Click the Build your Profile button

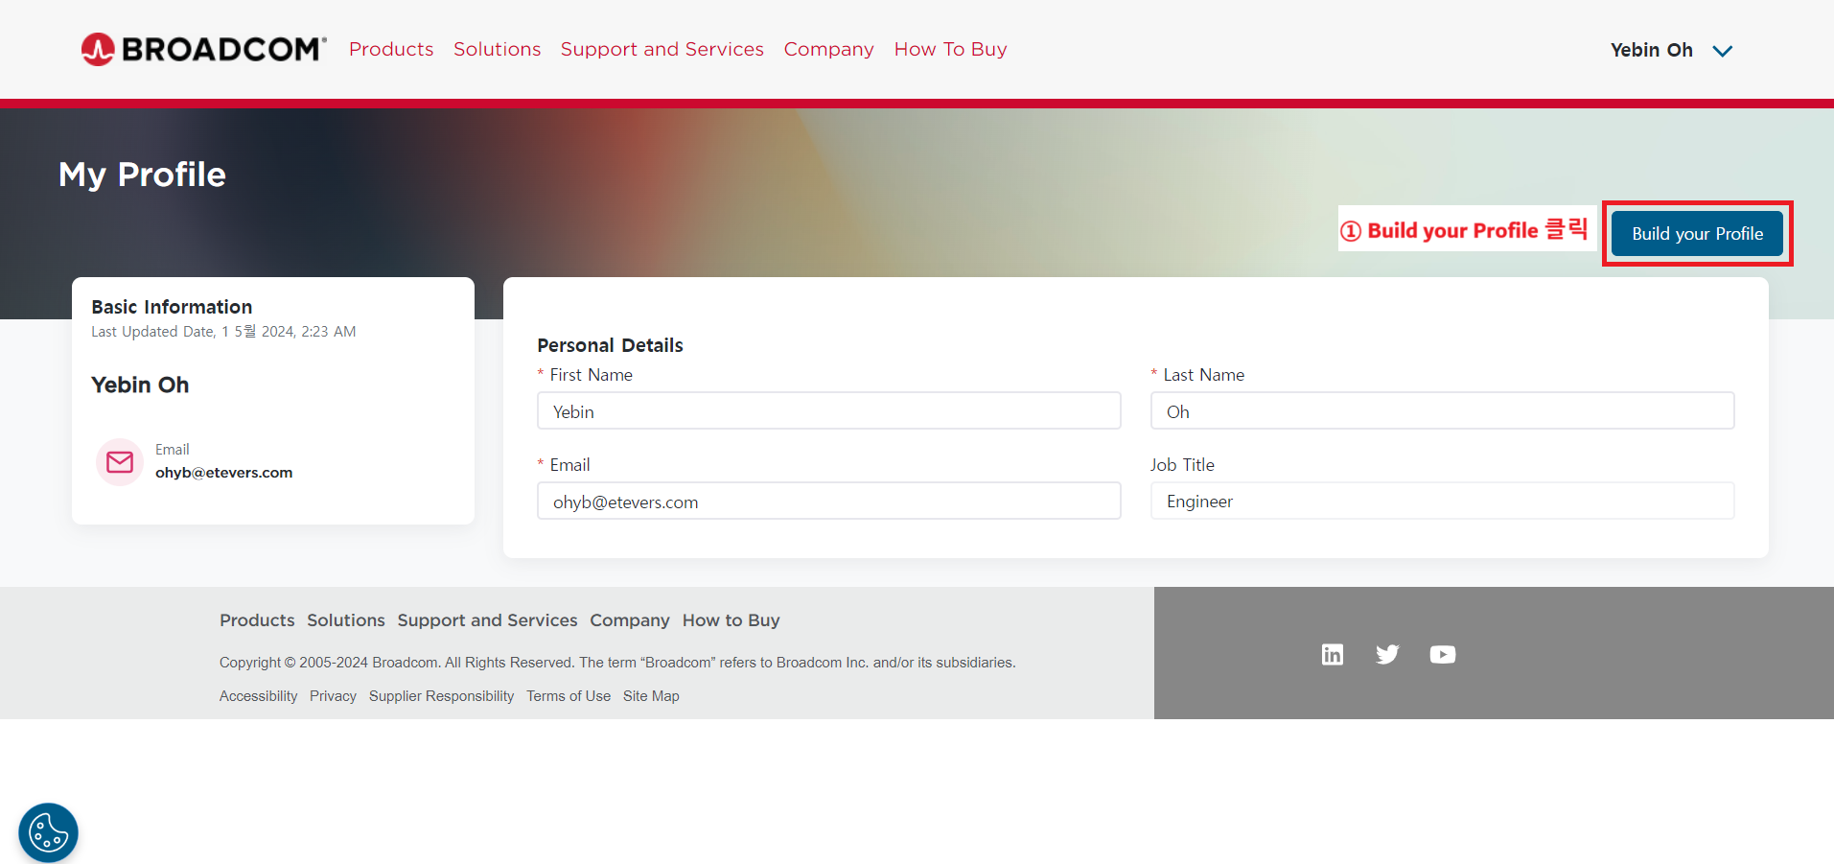[x=1697, y=234]
